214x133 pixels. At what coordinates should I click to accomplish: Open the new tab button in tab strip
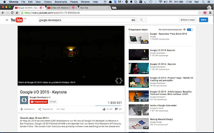point(114,8)
